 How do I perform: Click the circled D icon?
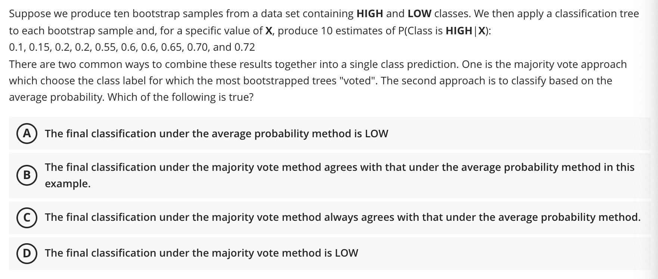(26, 253)
